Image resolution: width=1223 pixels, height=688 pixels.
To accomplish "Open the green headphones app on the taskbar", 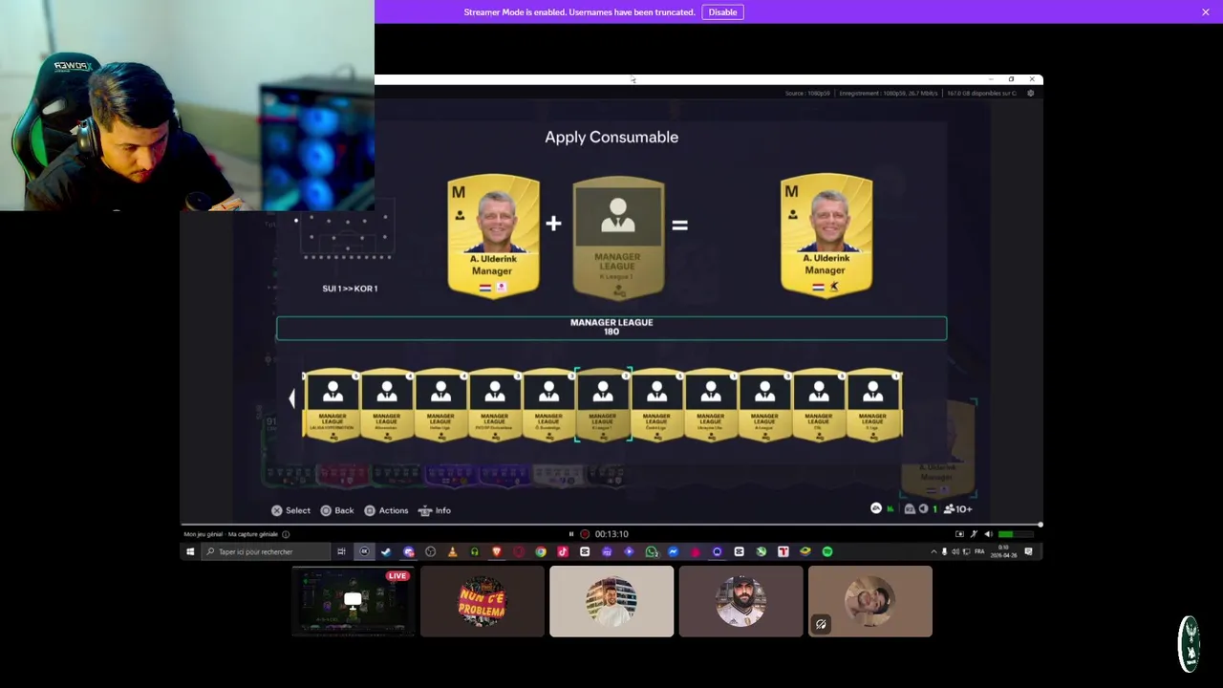I will point(474,551).
